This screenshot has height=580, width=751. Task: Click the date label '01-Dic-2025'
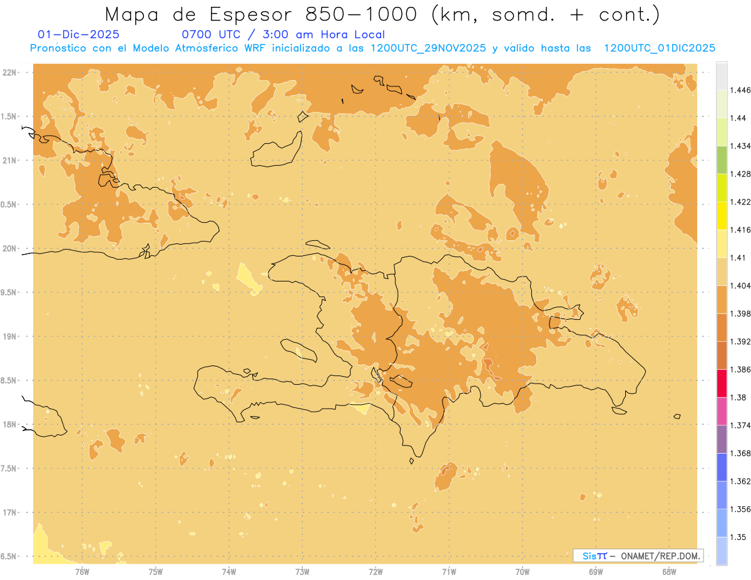click(x=78, y=34)
